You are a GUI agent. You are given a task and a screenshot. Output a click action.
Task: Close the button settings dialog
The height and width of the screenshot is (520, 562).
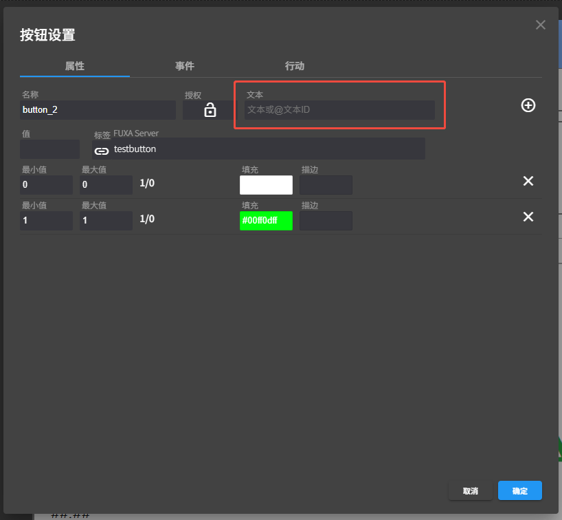(x=540, y=25)
